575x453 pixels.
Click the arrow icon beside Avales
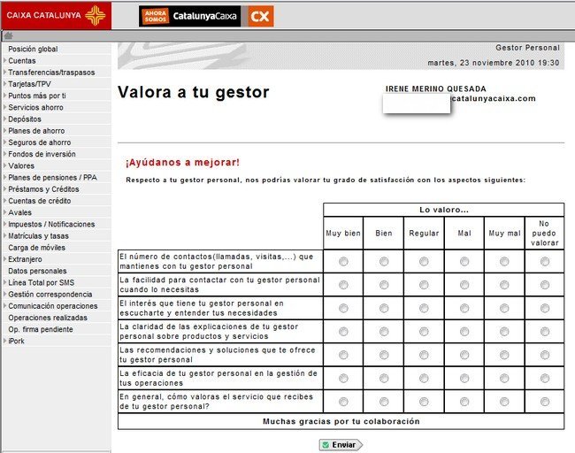[x=4, y=212]
